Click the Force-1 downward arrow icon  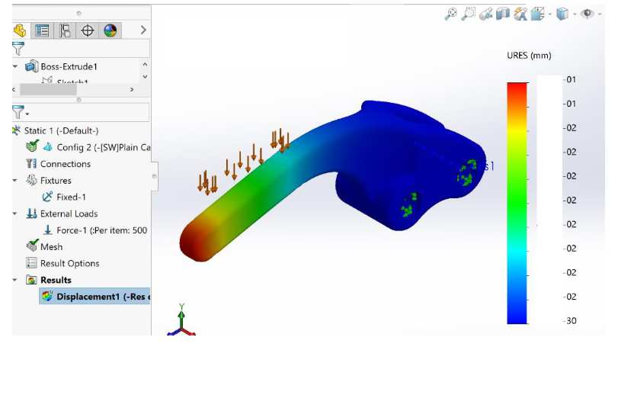[47, 230]
